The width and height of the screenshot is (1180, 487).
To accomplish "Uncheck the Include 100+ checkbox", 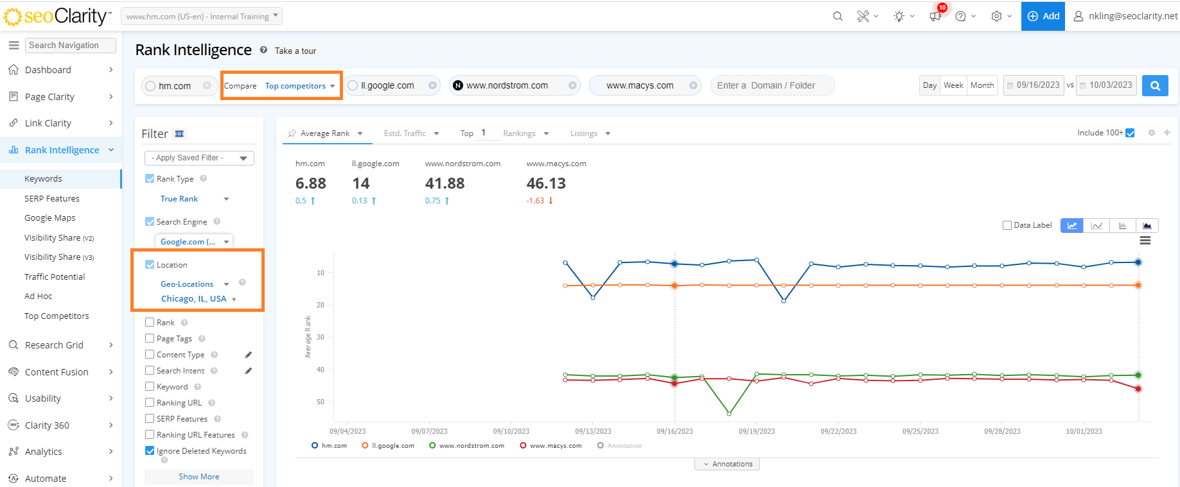I will tap(1131, 133).
